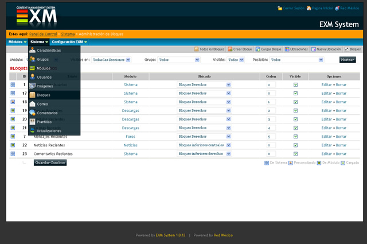Uncheck Visible checkbox for block ID 1
Screen dimensions: 367x244
tap(295, 84)
